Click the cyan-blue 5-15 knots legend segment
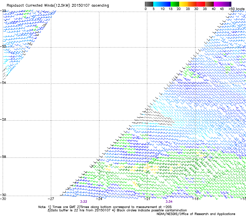The image size is (246, 216). coord(162,4)
